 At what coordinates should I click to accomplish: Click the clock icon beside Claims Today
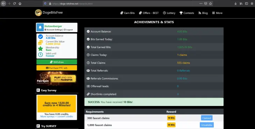(x=88, y=55)
